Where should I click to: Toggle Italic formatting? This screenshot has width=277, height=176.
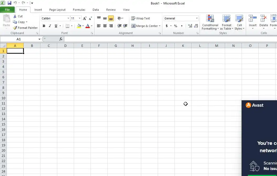[x=50, y=26]
